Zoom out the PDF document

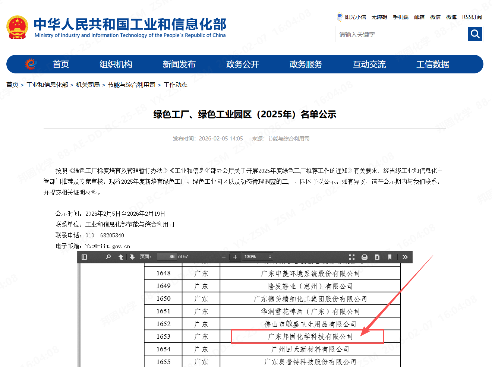click(224, 257)
